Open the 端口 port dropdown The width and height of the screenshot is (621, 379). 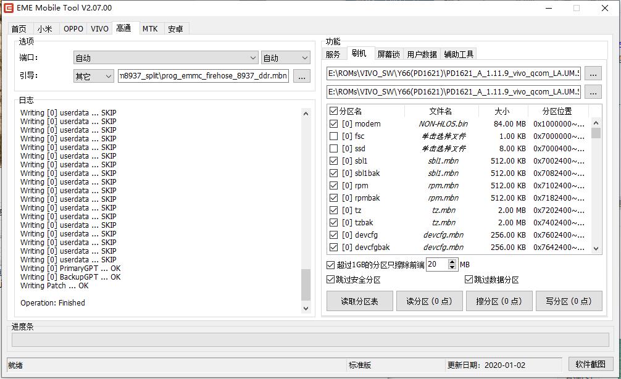tap(165, 58)
